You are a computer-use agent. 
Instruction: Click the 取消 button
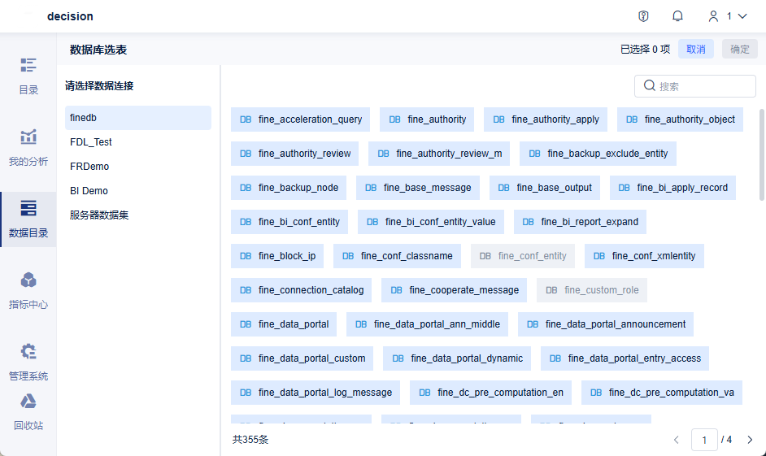coord(695,50)
